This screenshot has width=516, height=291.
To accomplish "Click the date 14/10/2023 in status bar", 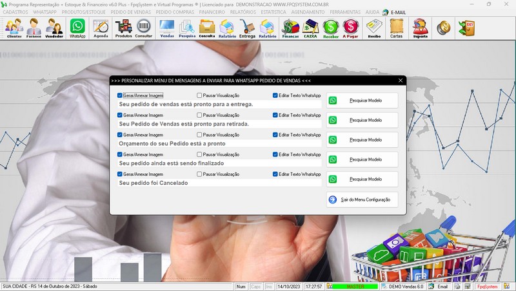I will tap(288, 286).
